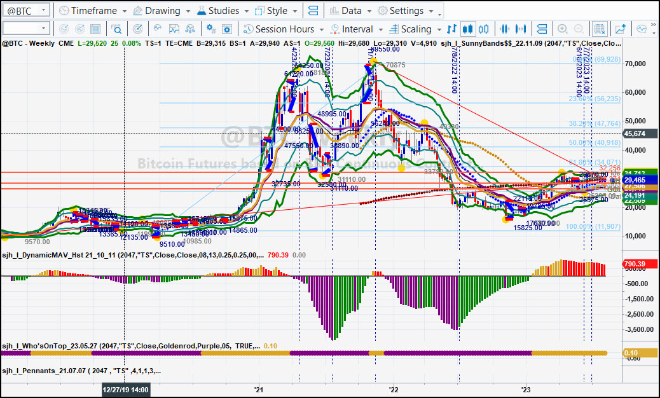Image resolution: width=660 pixels, height=398 pixels.
Task: Click the expand bar spacing icon
Action: coord(521,29)
